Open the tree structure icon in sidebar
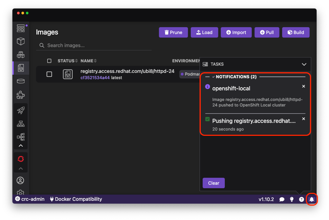The width and height of the screenshot is (329, 220). pos(21,137)
